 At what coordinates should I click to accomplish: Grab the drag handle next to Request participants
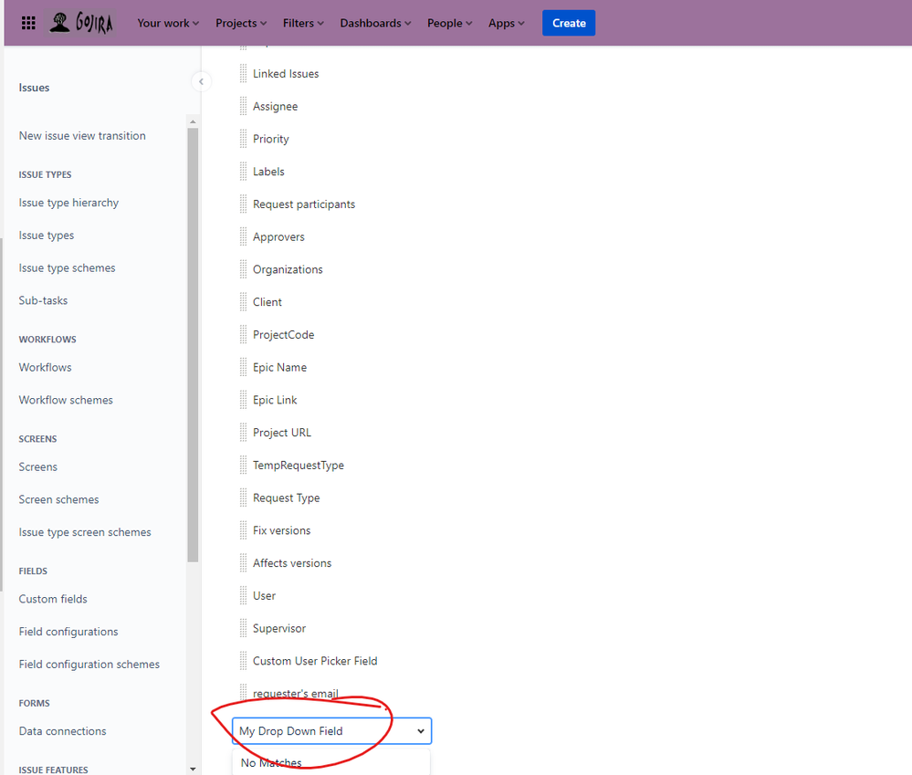(243, 204)
